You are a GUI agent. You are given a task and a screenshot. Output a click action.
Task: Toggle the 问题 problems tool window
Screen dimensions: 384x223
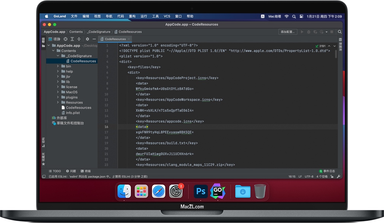tap(71, 171)
